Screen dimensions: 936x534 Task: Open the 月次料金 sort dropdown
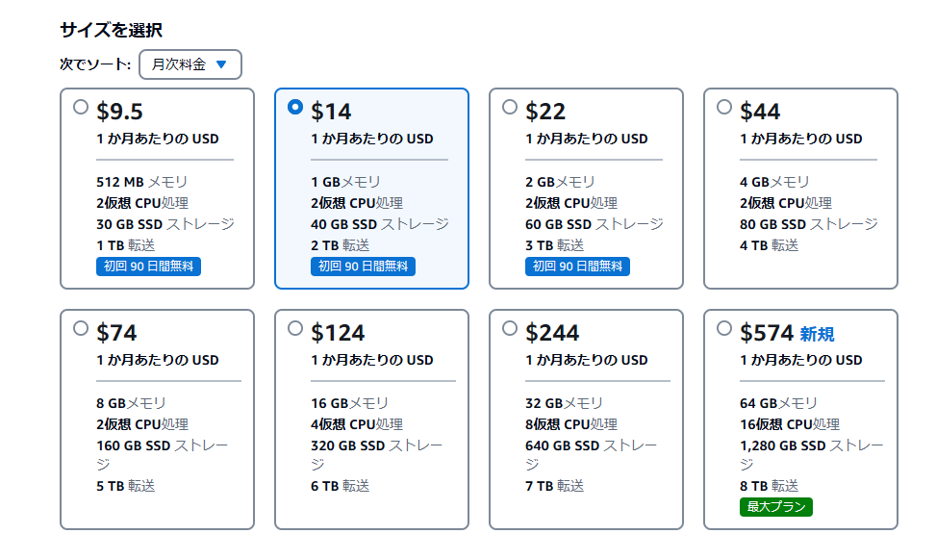190,64
